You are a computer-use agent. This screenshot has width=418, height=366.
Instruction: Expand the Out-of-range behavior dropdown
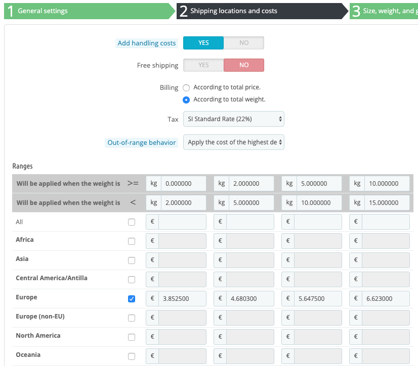pyautogui.click(x=233, y=142)
